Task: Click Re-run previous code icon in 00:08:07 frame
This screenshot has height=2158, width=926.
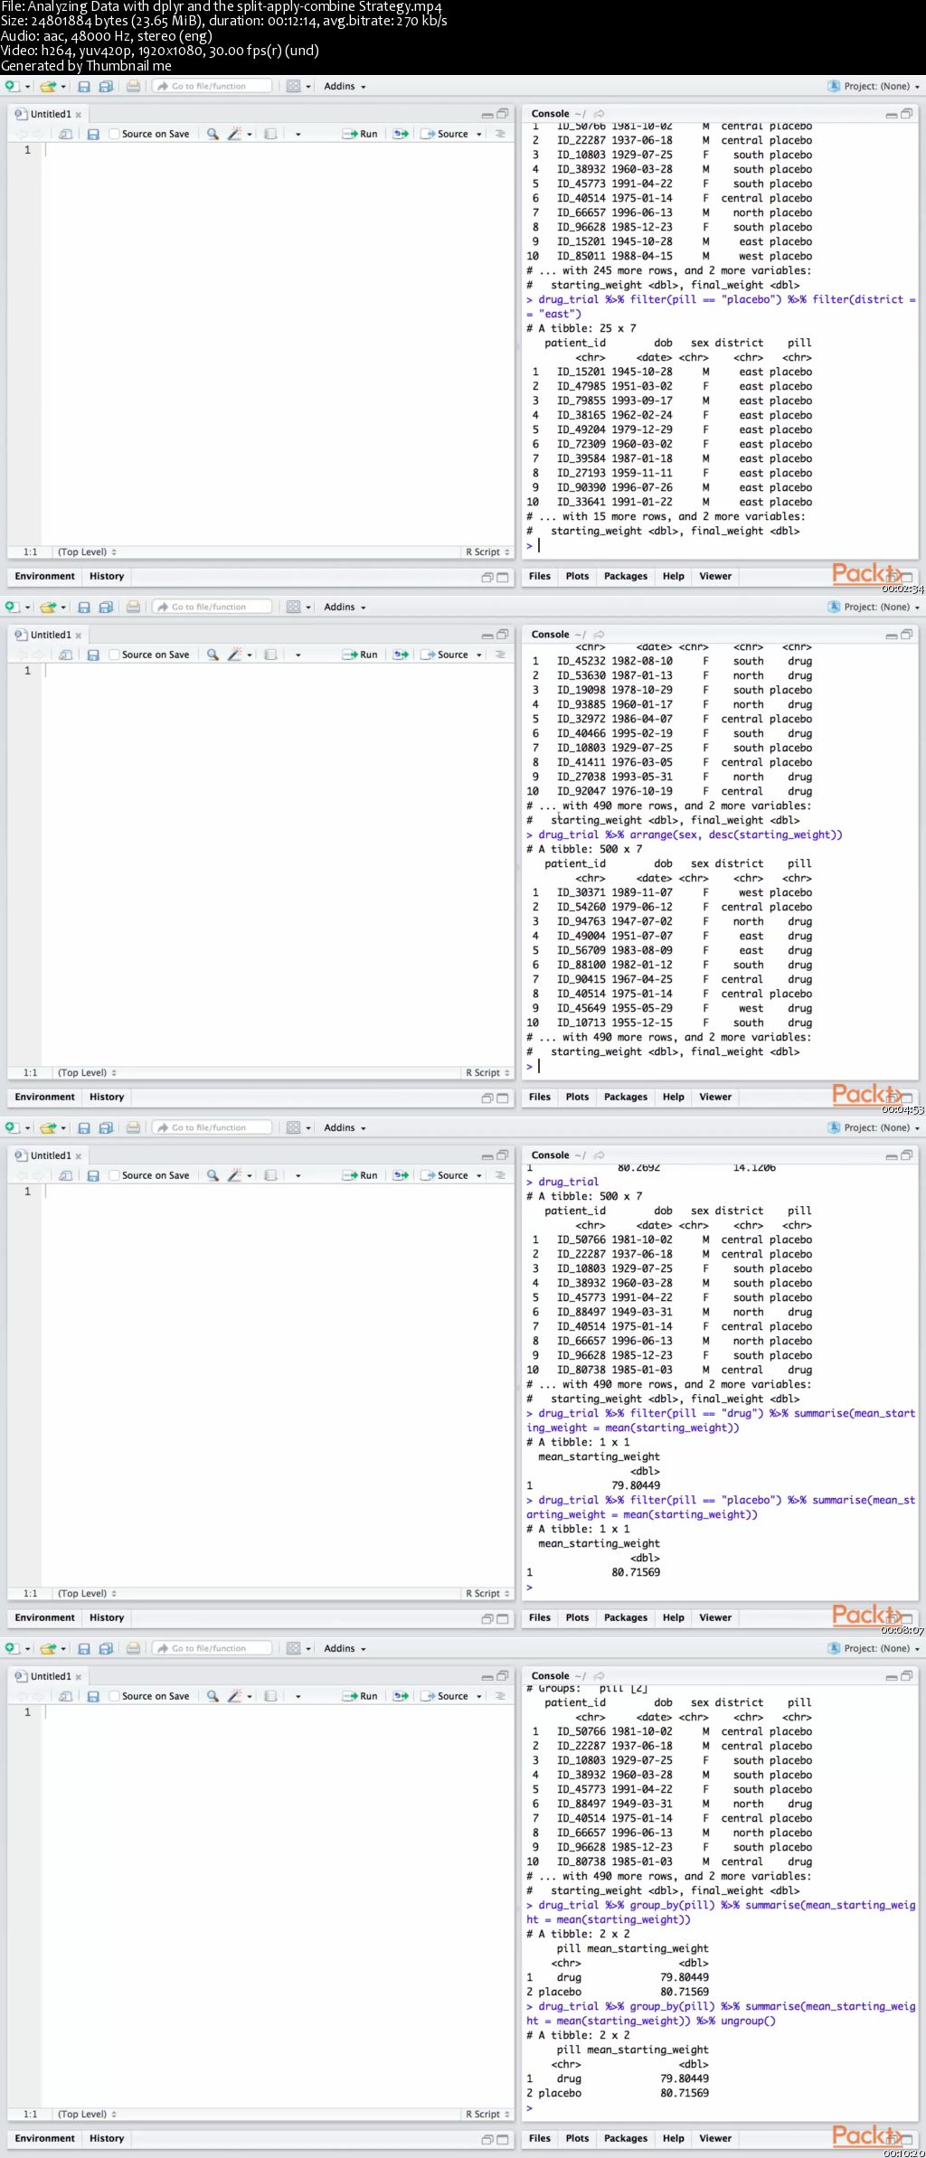Action: 401,1175
